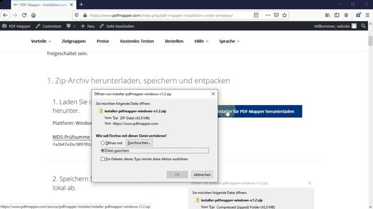Open PDF-Mapper dashboard in admin bar

click(16, 26)
